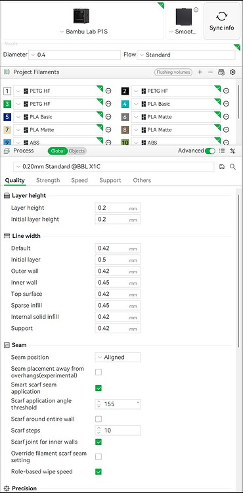The image size is (243, 493).
Task: Open filament 7 PLA Matte dropdown
Action: point(58,130)
